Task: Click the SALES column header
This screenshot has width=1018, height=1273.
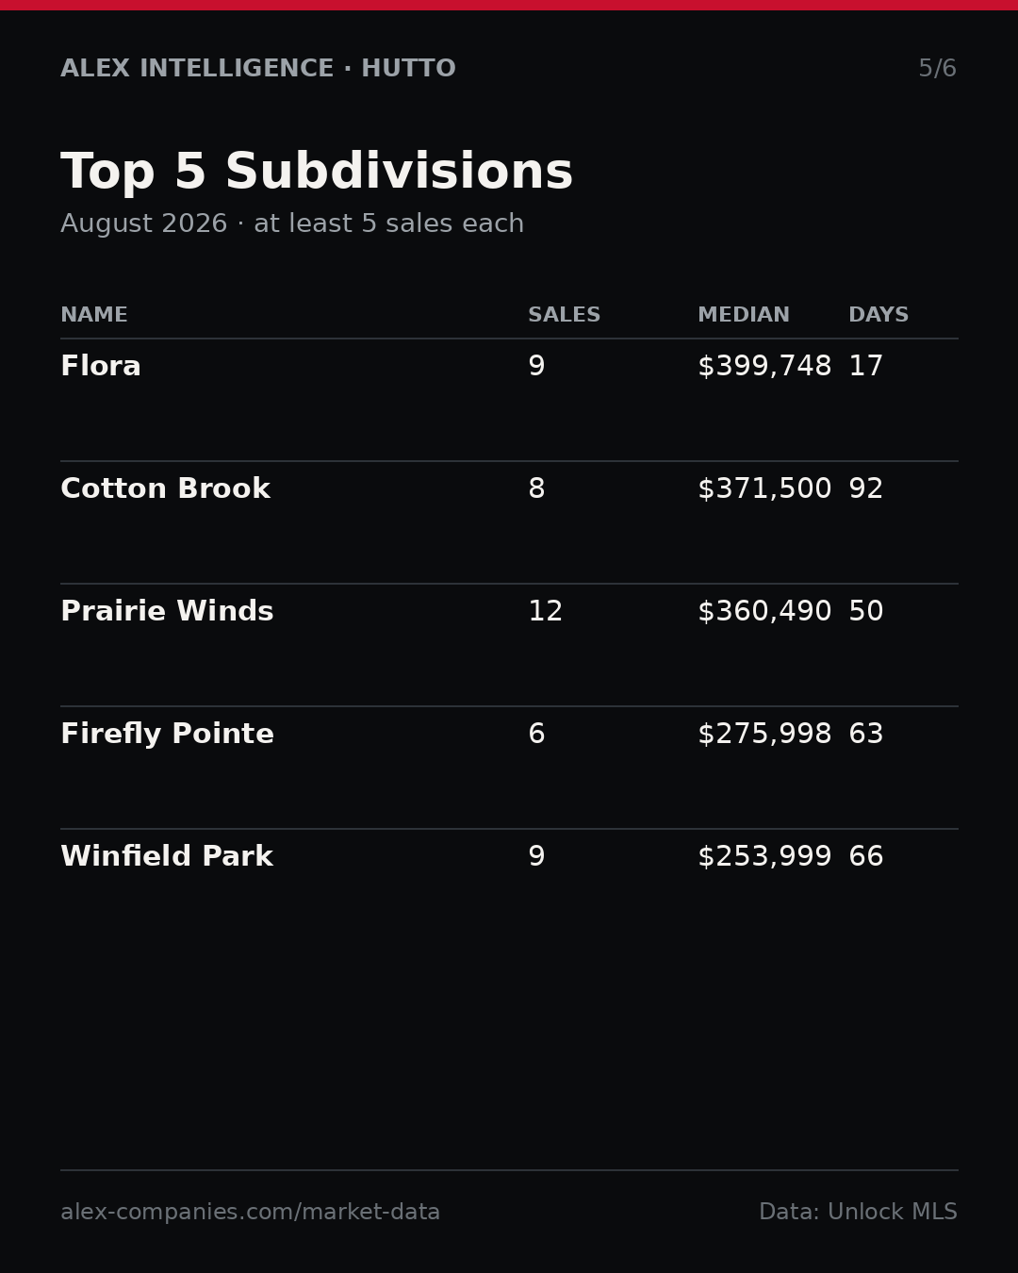Action: pos(564,316)
